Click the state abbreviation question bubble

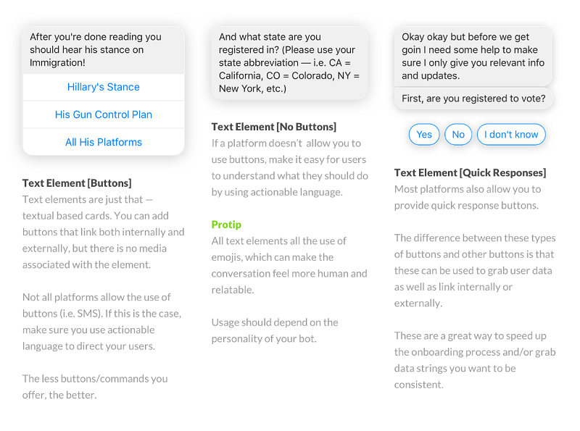pos(289,63)
